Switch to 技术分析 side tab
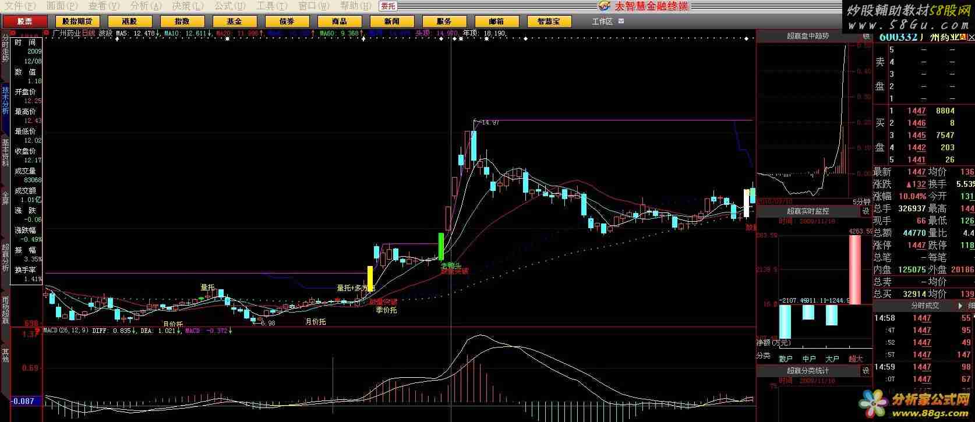 click(5, 100)
